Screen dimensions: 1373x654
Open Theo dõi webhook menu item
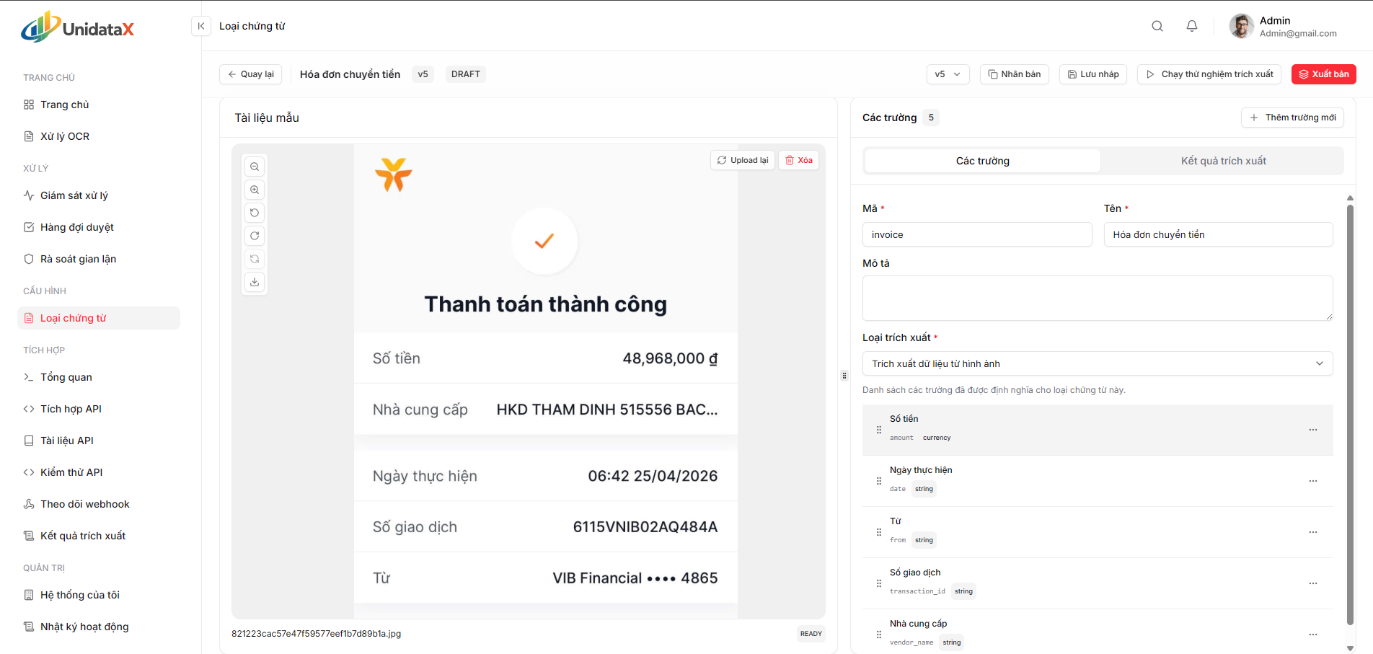(99, 504)
